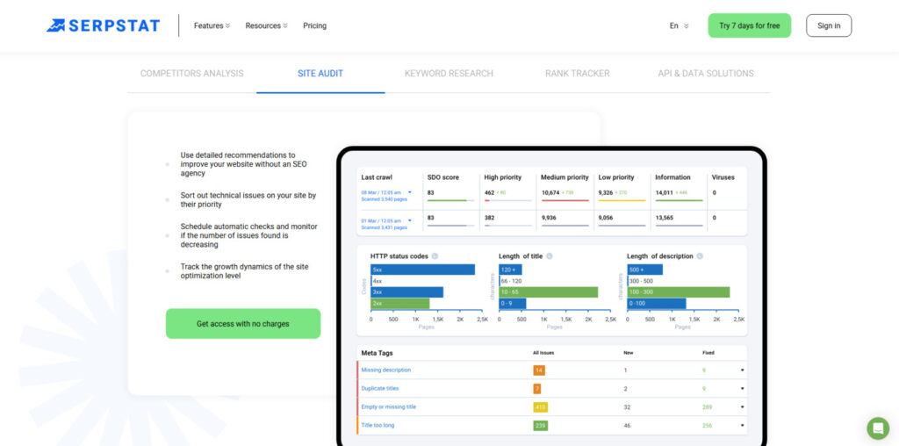Click the New count 46
Image resolution: width=899 pixels, height=446 pixels.
tap(627, 425)
